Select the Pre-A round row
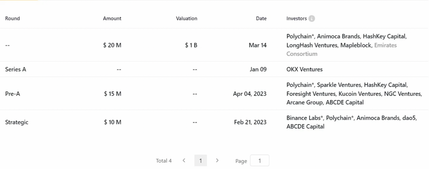 tap(214, 94)
